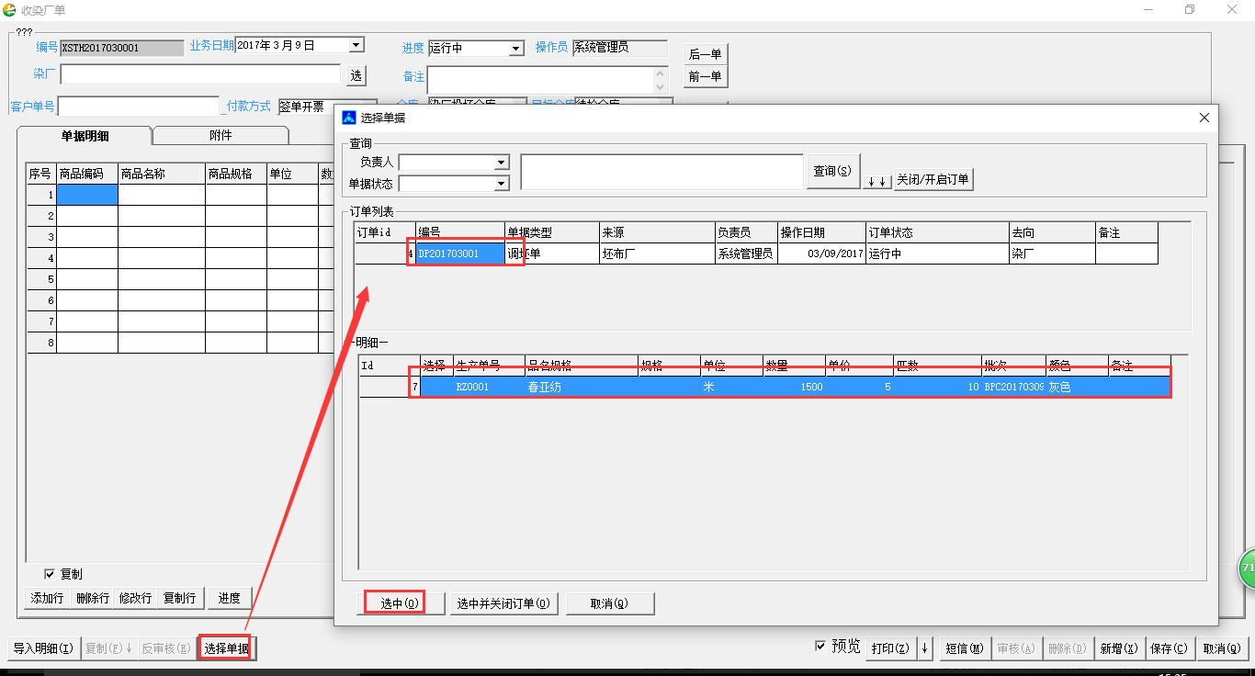Open the 单据状态 dropdown

pyautogui.click(x=502, y=184)
